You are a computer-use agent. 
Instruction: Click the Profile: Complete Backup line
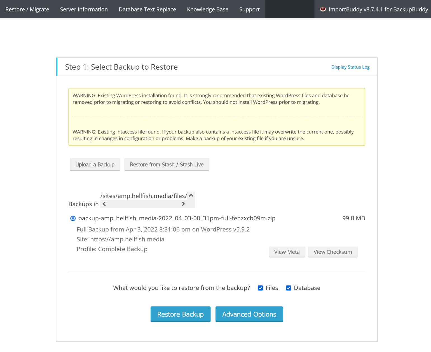[112, 249]
